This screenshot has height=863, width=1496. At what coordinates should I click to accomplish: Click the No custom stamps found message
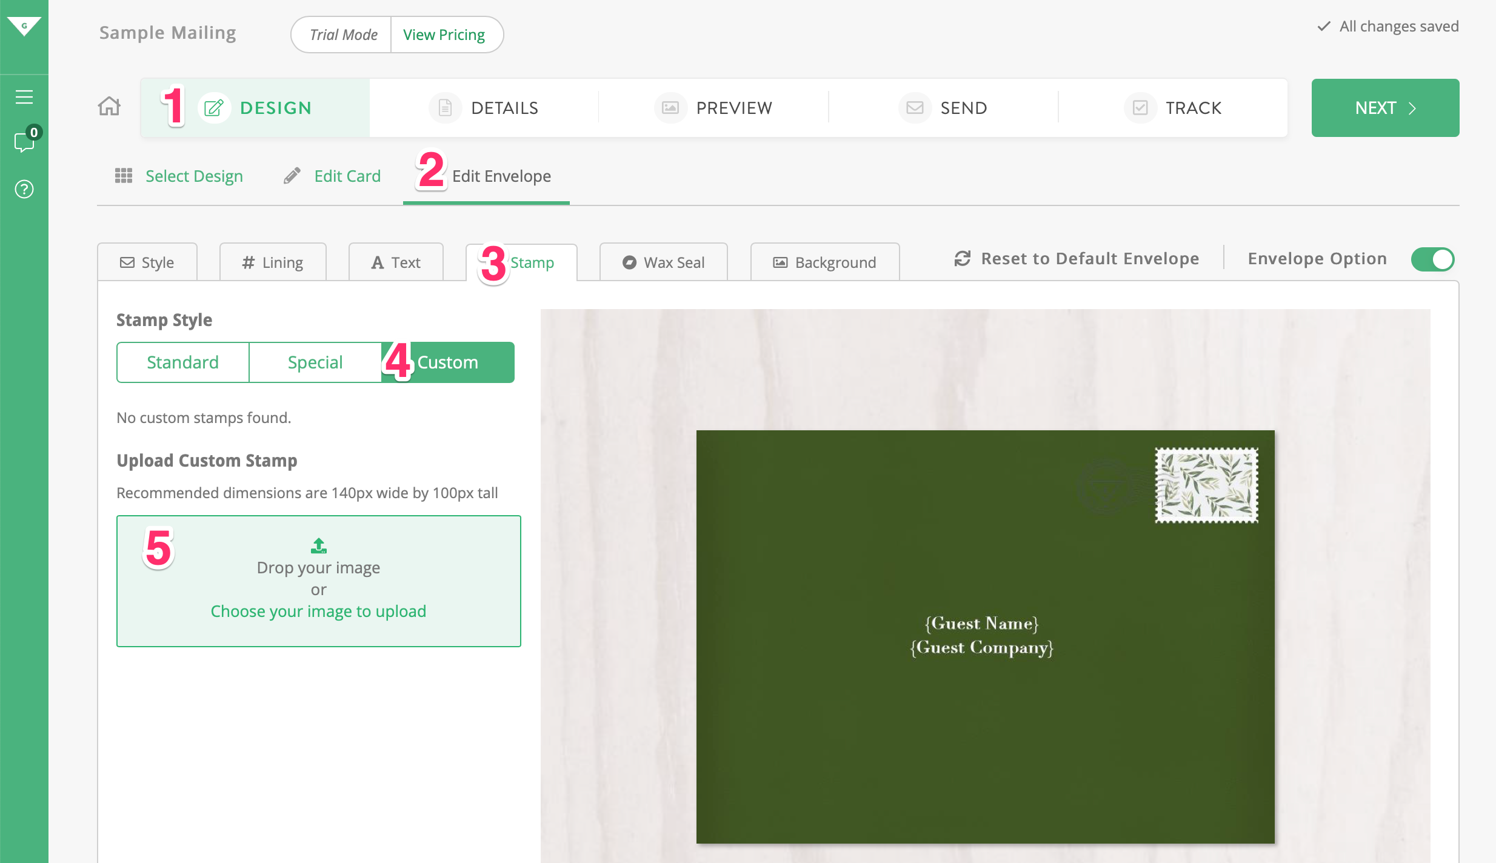tap(204, 418)
